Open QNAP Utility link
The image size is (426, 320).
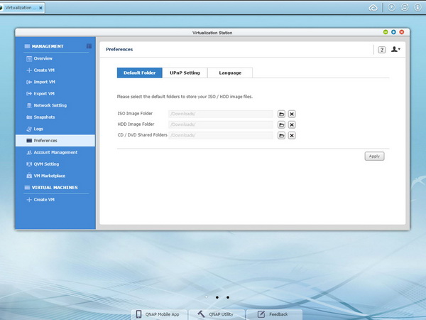[x=217, y=314]
